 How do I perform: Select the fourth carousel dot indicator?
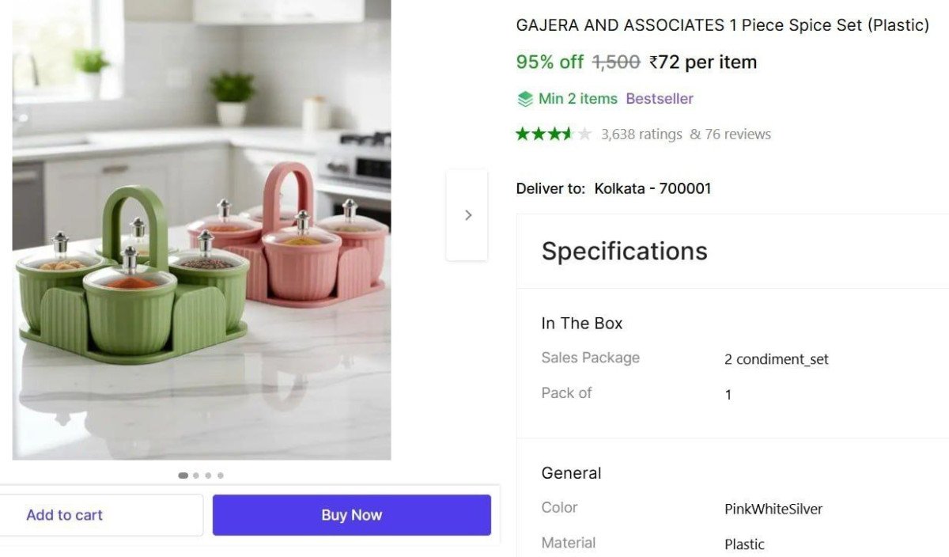coord(221,476)
